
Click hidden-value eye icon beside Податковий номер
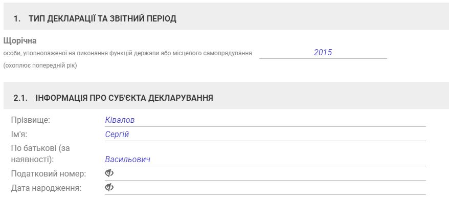pyautogui.click(x=109, y=173)
